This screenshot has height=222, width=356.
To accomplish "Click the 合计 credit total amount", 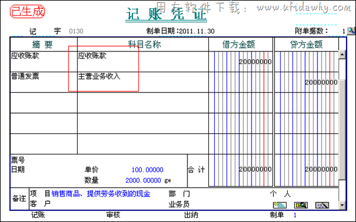I will click(x=321, y=169).
